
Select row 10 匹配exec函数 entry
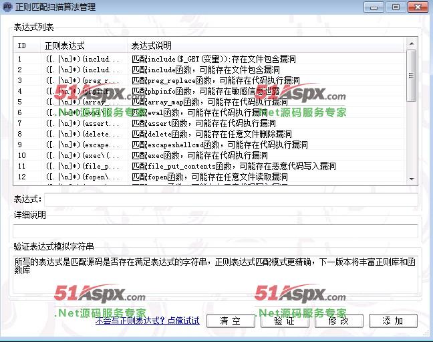pyautogui.click(x=209, y=155)
